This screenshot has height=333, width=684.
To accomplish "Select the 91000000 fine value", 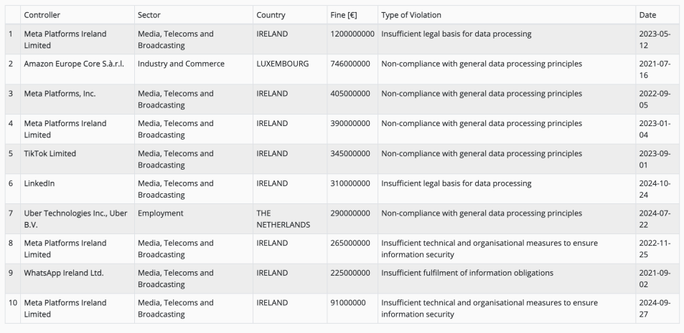I will (348, 302).
